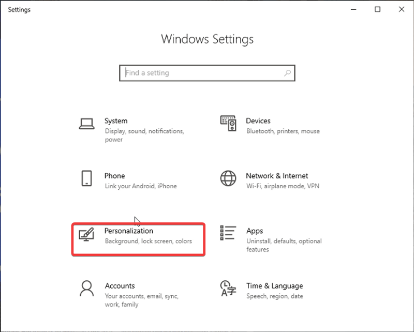
Task: Click the Network & Internet globe icon
Action: coord(228,179)
